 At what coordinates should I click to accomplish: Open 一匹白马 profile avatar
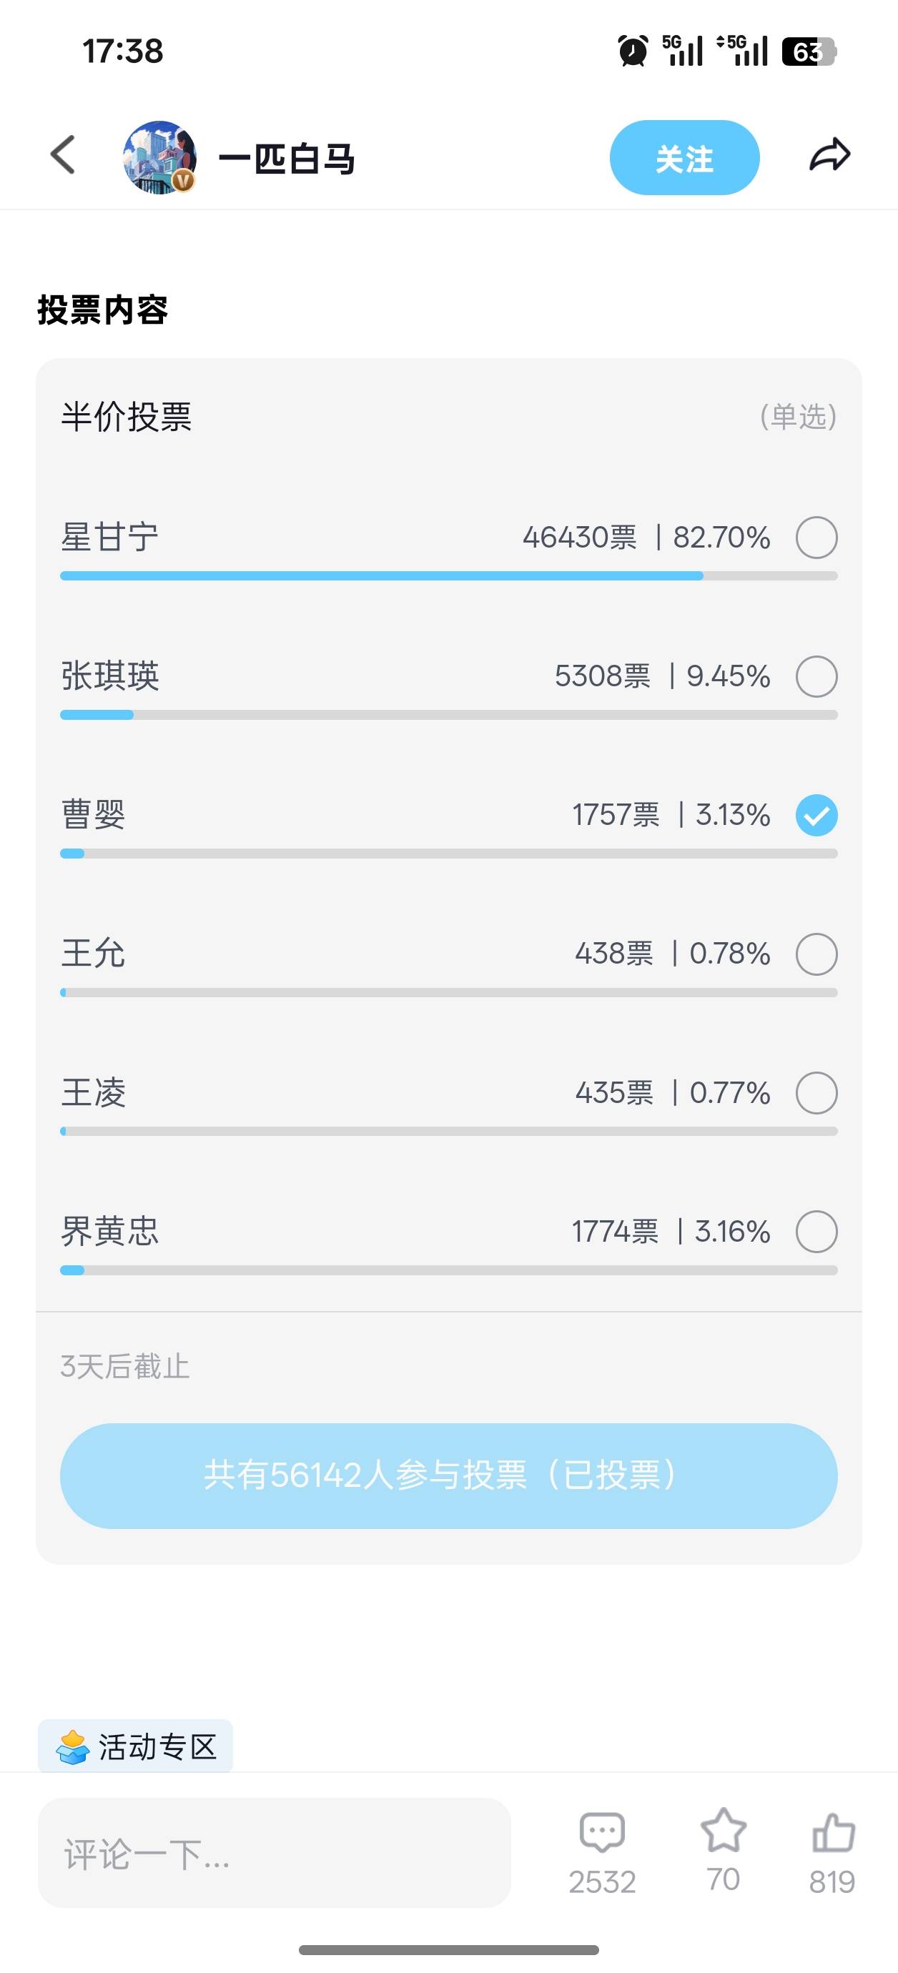tap(159, 157)
